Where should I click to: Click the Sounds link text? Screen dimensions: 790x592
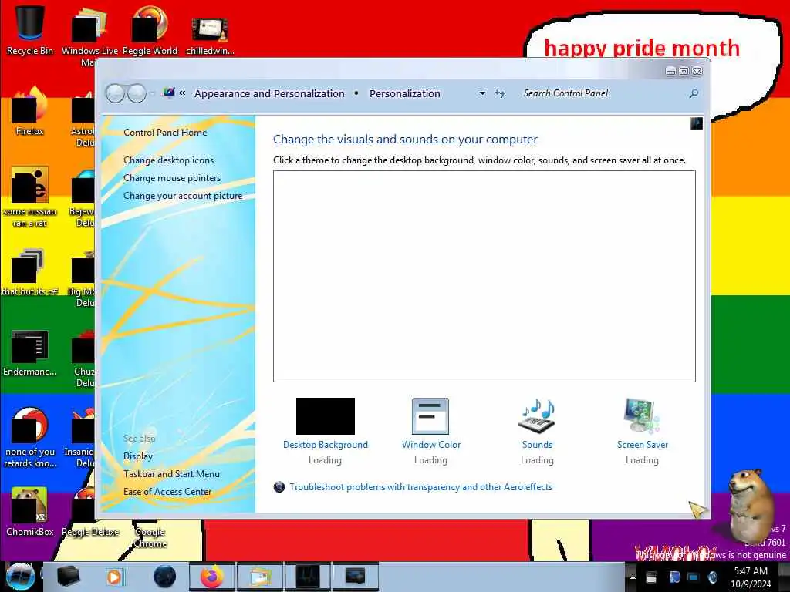[x=537, y=445]
